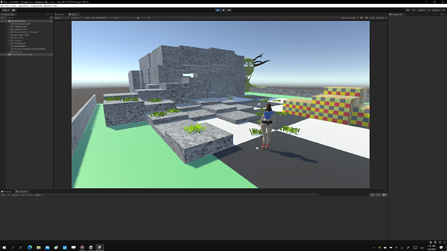
Task: Select Directional Light in Hierarchy
Action: [21, 24]
